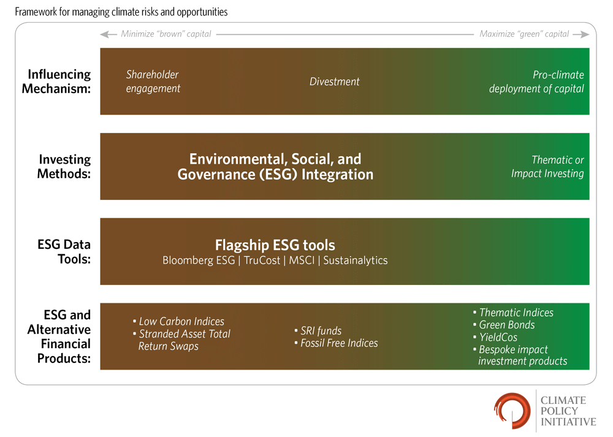Click the 'Influencing Mechanism:' row label

(x=56, y=82)
